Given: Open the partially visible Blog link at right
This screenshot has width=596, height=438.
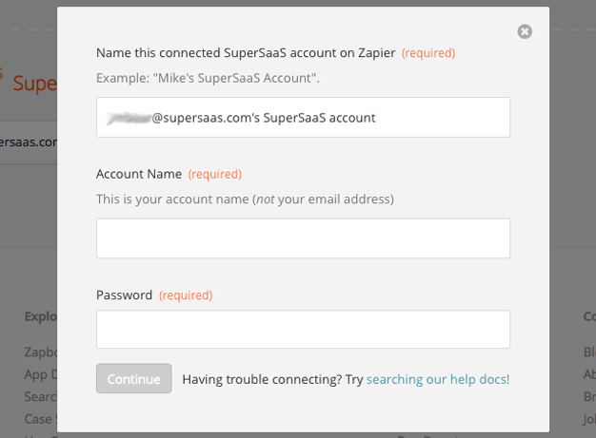Looking at the screenshot, I should click(589, 352).
